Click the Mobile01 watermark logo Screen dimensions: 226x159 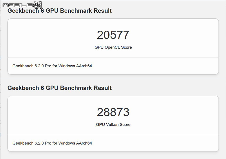(22, 5)
